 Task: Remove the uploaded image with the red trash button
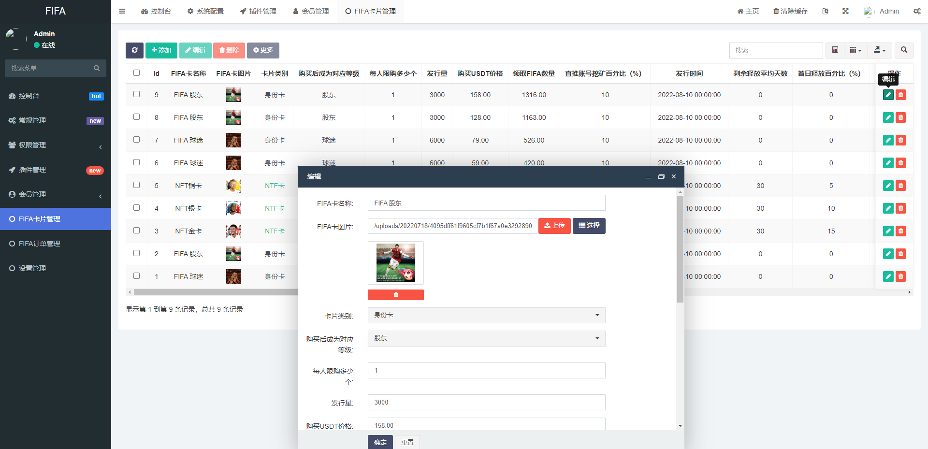[x=396, y=295]
